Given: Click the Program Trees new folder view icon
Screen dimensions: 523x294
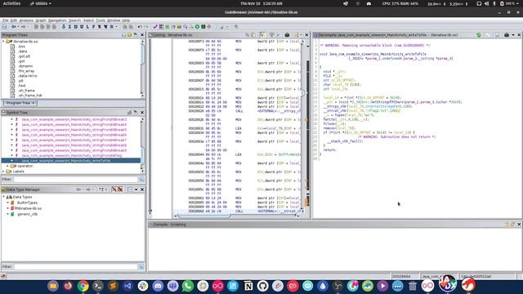Looking at the screenshot, I should (x=129, y=35).
